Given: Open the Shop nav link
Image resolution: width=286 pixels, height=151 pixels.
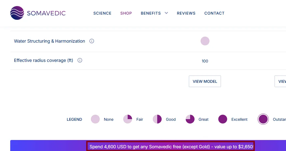Looking at the screenshot, I should pos(126,13).
